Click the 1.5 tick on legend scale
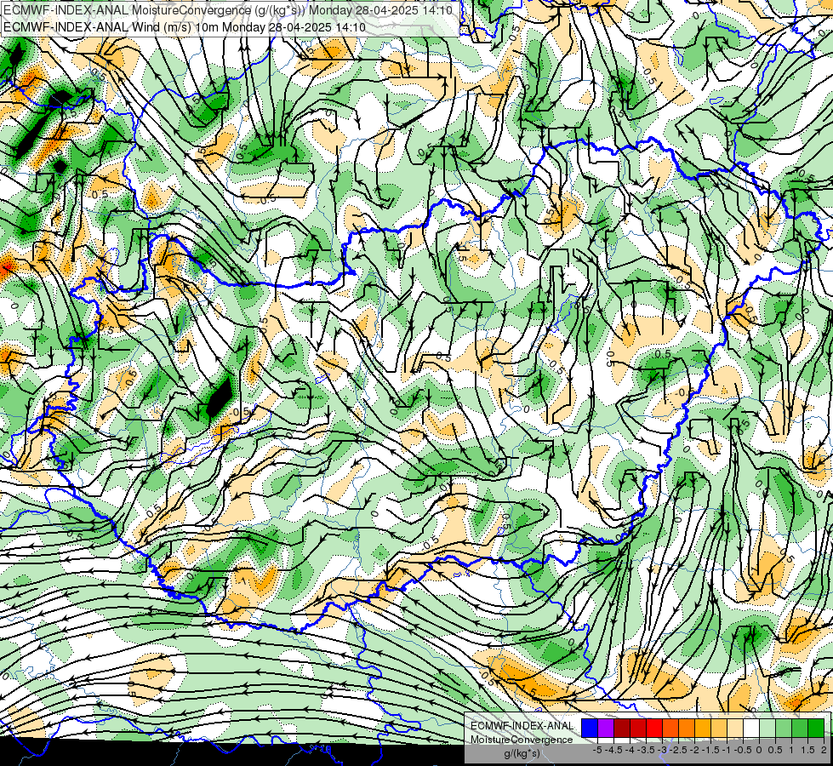 coord(807,750)
